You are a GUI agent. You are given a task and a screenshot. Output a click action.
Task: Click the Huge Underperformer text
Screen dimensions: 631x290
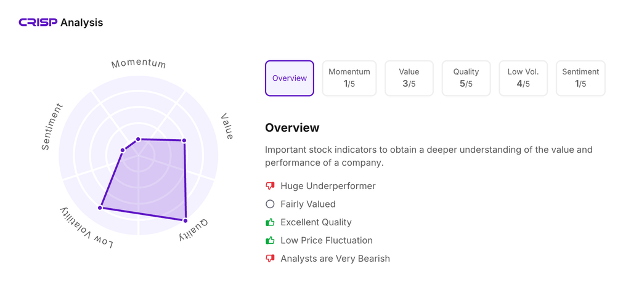(x=328, y=186)
